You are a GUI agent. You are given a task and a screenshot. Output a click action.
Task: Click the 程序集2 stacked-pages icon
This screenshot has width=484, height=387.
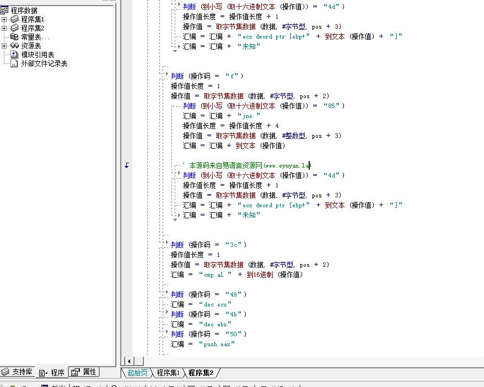pos(15,28)
